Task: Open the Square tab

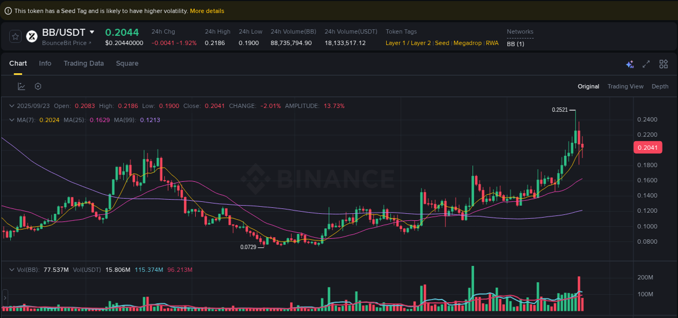Action: point(127,63)
